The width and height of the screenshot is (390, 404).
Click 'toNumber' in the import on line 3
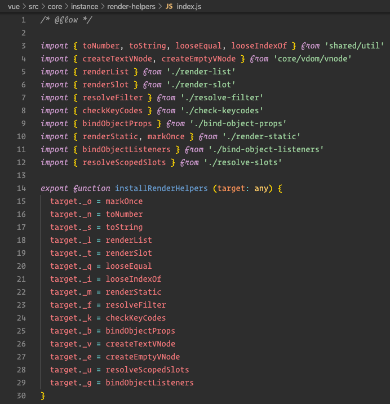tap(101, 46)
